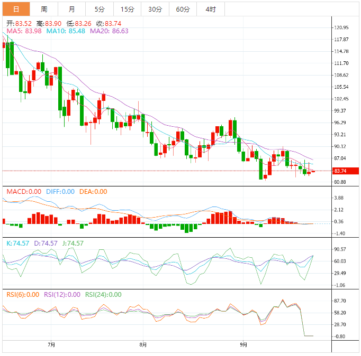The height and width of the screenshot is (356, 361).
Task: Click the MA10: 85.48 label
Action: [x=66, y=31]
